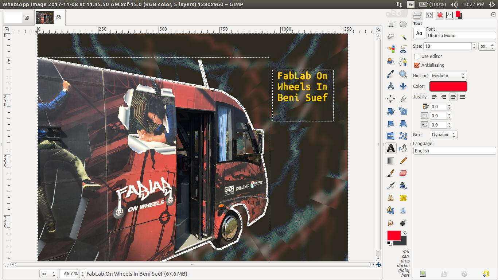Choose the Fuzzy Select magic wand
This screenshot has height=280, width=498.
coord(403,37)
